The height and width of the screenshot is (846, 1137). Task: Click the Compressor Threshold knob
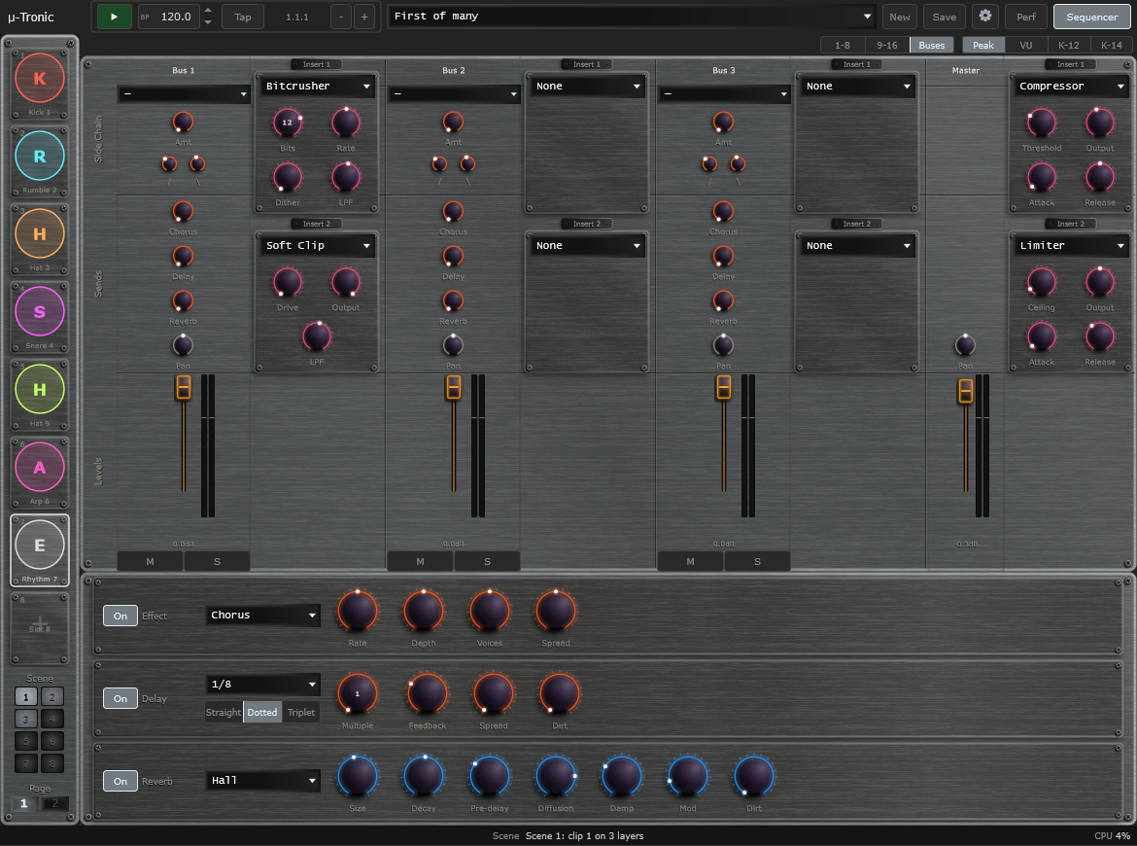point(1042,123)
